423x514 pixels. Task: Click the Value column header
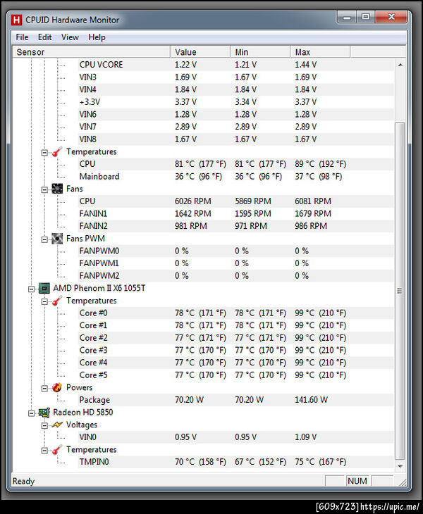[x=200, y=52]
